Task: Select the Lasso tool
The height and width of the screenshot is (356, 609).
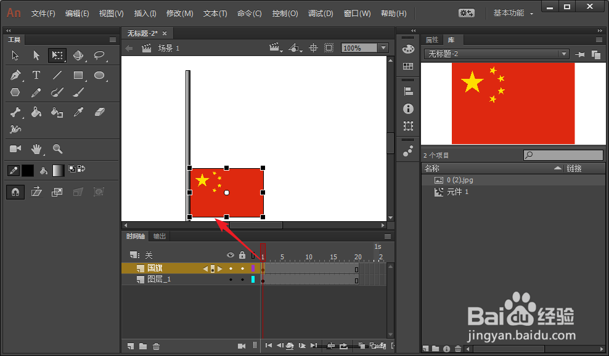Action: (x=99, y=55)
